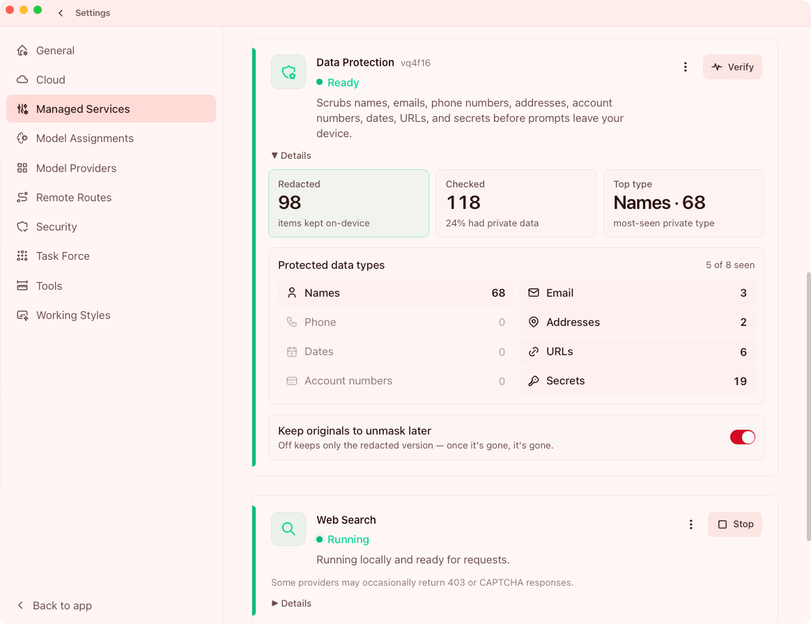Click the Task Force dots icon
Viewport: 811px width, 624px height.
22,256
